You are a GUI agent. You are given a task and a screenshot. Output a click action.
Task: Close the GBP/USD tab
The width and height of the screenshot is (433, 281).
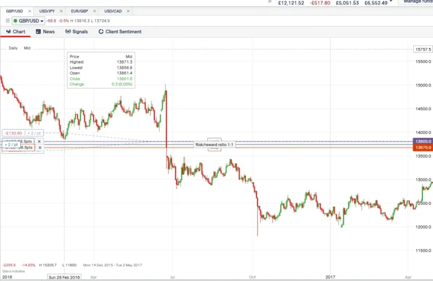click(29, 11)
